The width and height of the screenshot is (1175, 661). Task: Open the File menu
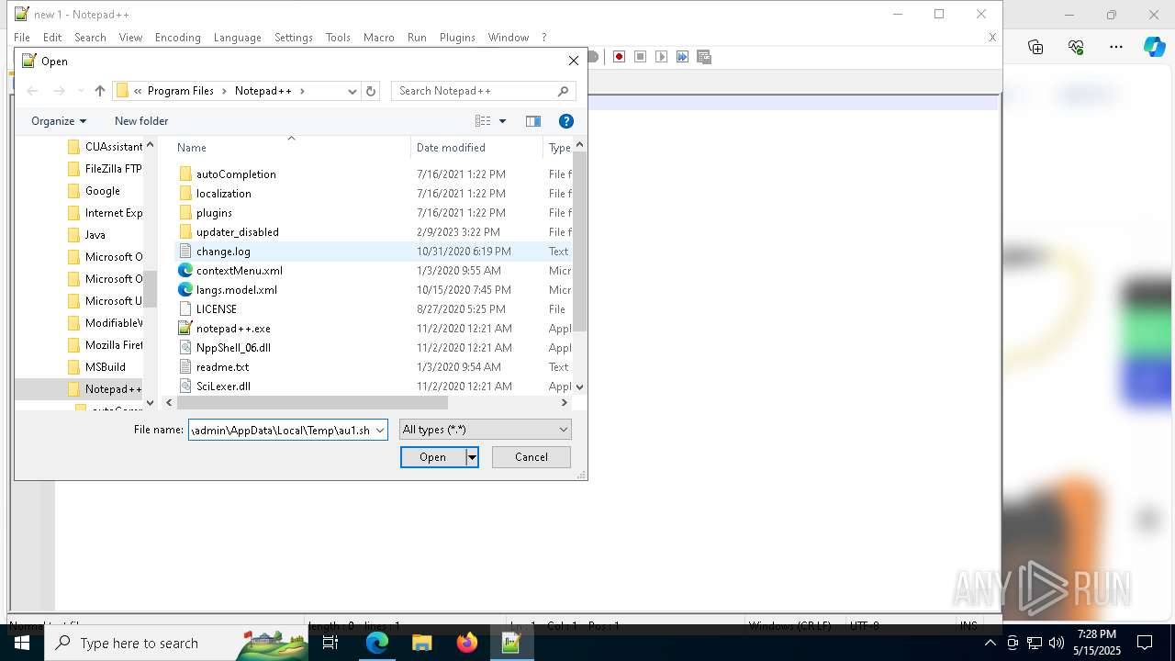click(x=22, y=38)
